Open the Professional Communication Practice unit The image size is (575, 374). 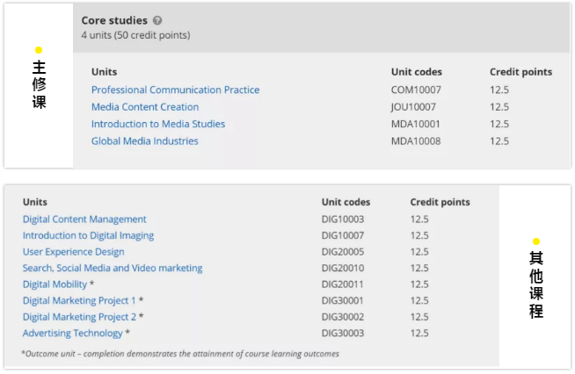[175, 90]
